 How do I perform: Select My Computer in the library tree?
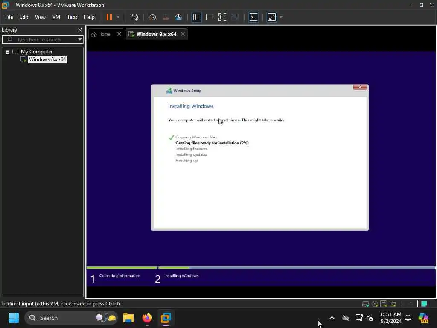[37, 52]
